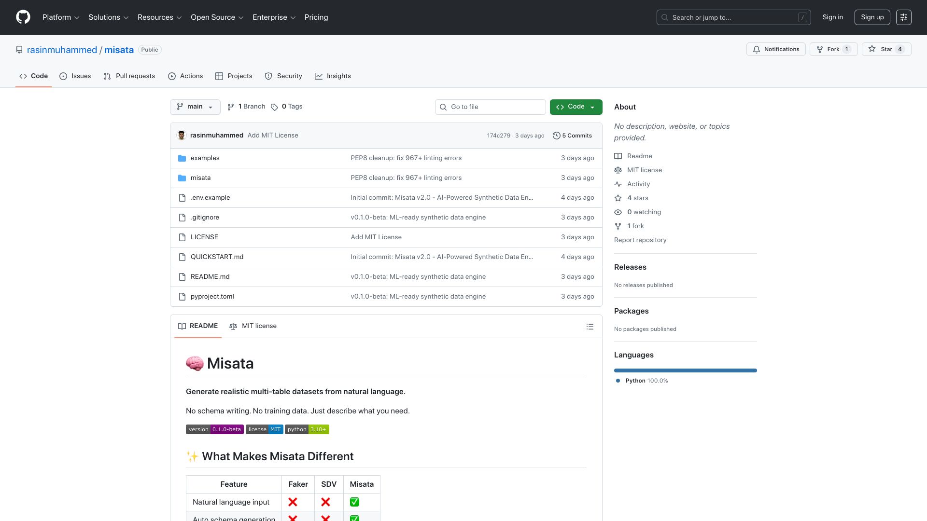Open the green Code dropdown button
Screen dimensions: 927x521
pos(576,107)
